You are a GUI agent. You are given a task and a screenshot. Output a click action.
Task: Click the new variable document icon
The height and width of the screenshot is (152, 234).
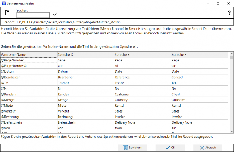[x=8, y=13]
